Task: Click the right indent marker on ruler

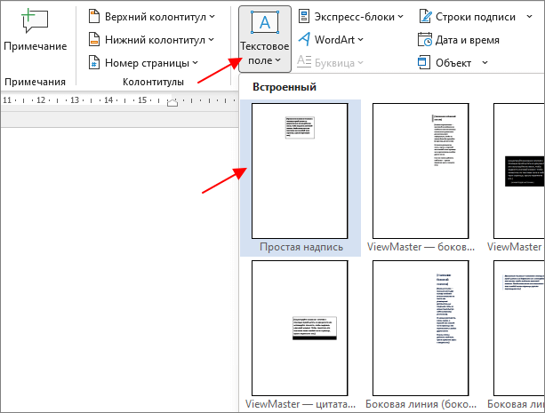Action: [x=172, y=102]
